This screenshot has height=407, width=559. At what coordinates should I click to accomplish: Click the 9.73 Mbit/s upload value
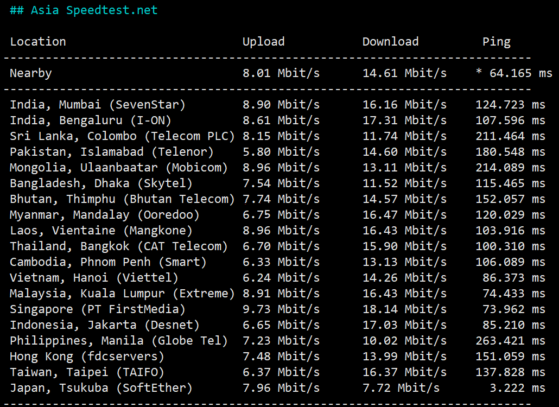281,309
